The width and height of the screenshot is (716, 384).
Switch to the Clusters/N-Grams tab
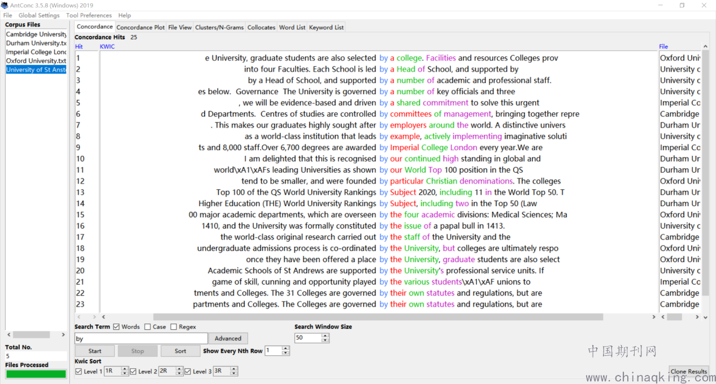pyautogui.click(x=219, y=27)
